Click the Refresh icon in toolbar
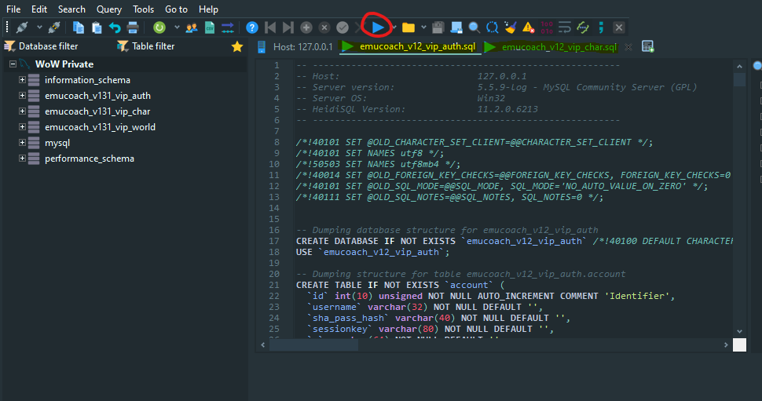Viewport: 762px width, 401px height. tap(159, 27)
